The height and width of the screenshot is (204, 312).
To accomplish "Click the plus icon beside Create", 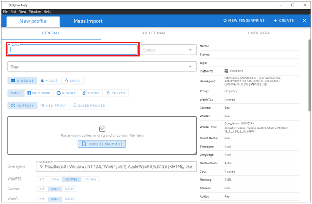I will (x=275, y=20).
